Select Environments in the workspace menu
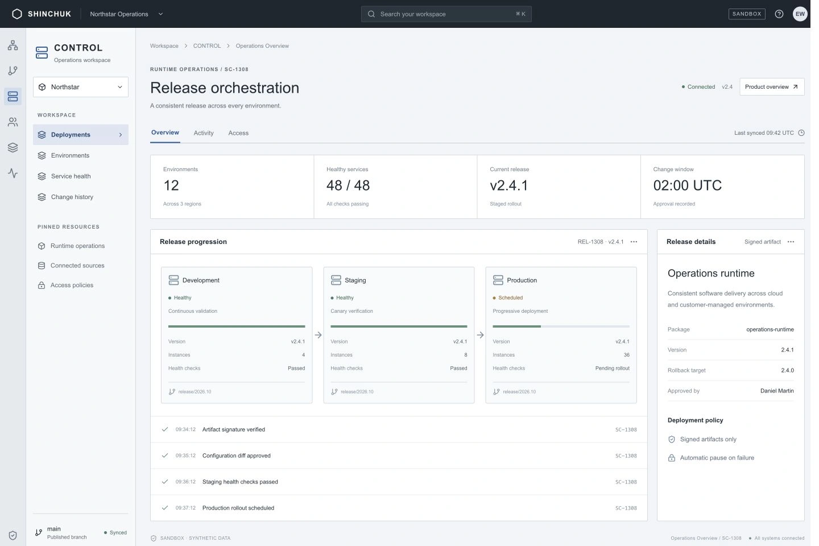The height and width of the screenshot is (546, 819). click(81, 155)
